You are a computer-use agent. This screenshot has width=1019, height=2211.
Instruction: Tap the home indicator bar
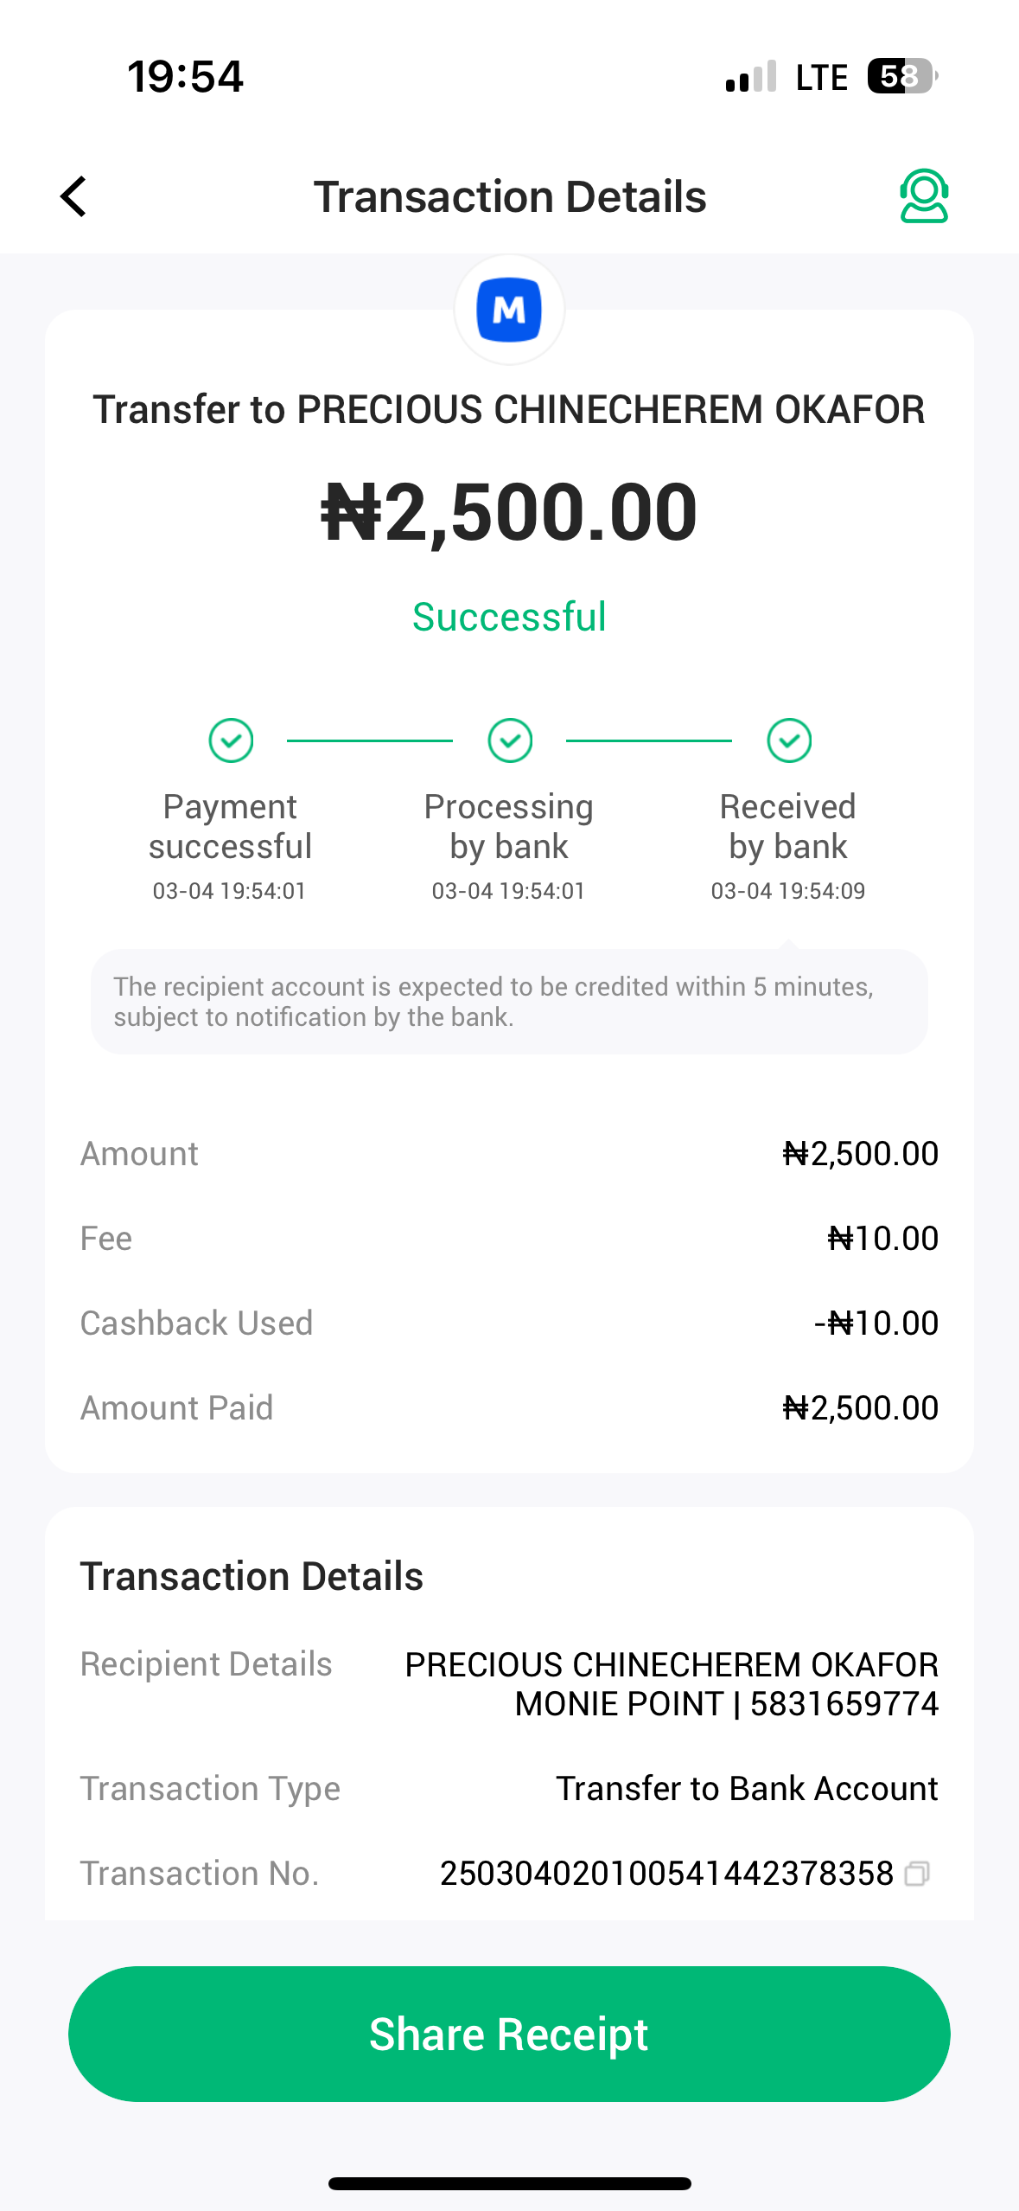click(x=509, y=2183)
